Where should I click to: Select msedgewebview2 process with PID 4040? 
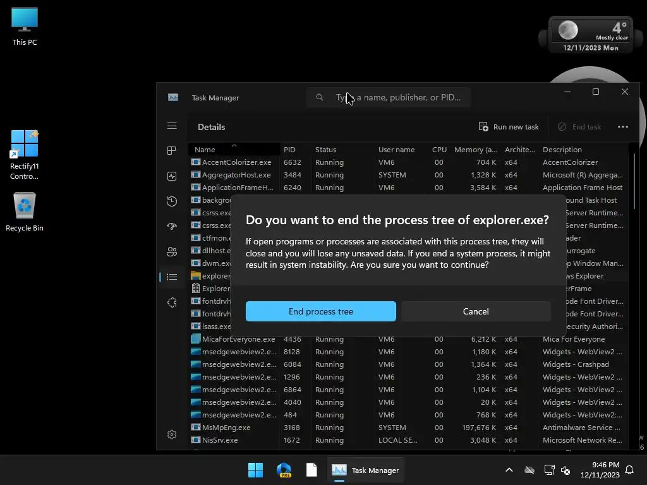tap(409, 402)
